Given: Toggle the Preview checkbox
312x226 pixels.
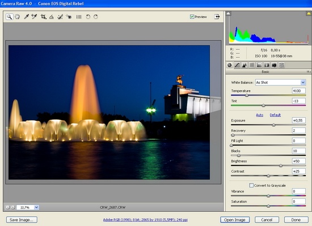Looking at the screenshot, I should [x=192, y=16].
